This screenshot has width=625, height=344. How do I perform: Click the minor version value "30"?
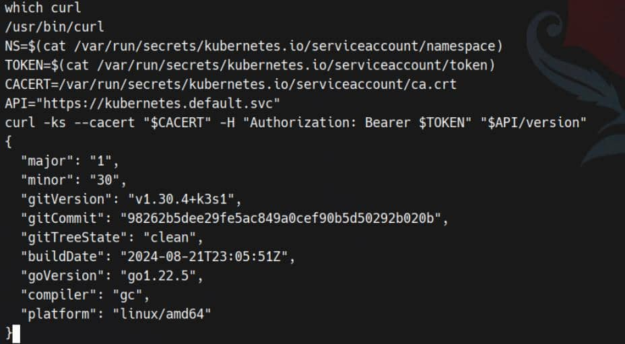(x=110, y=180)
